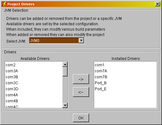Remove driver with the <- button
Screen dimensions: 162x125
pos(81,92)
